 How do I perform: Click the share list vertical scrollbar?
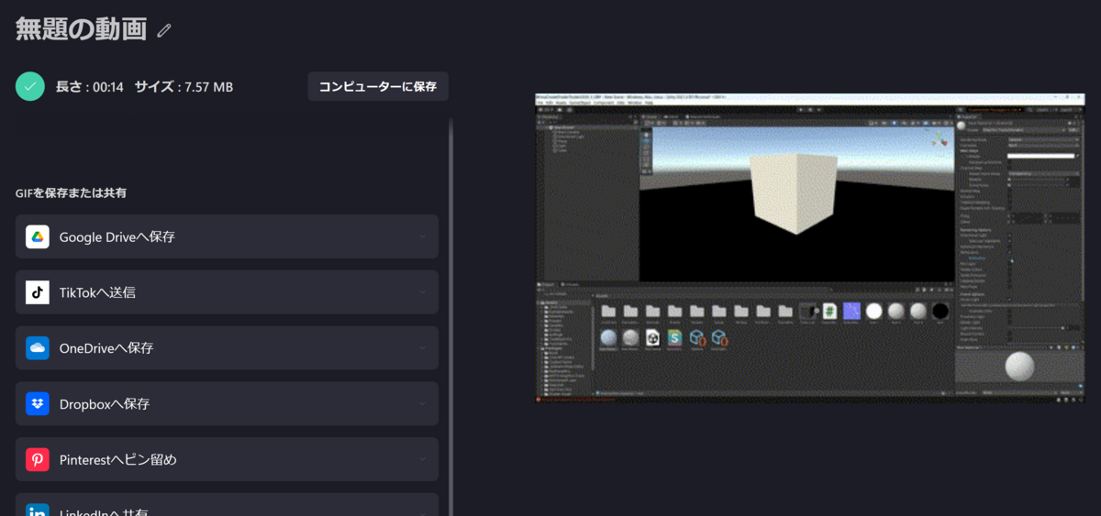pos(450,316)
